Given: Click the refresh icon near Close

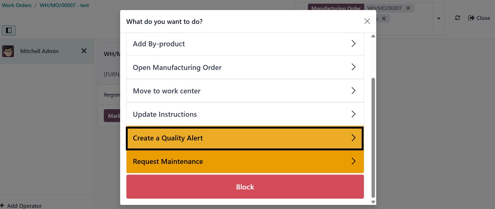Looking at the screenshot, I should tap(457, 18).
